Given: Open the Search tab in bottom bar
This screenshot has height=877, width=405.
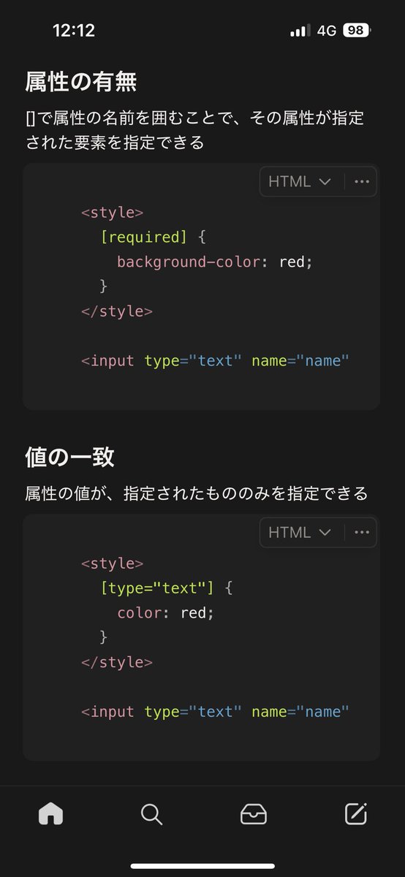Looking at the screenshot, I should [151, 813].
